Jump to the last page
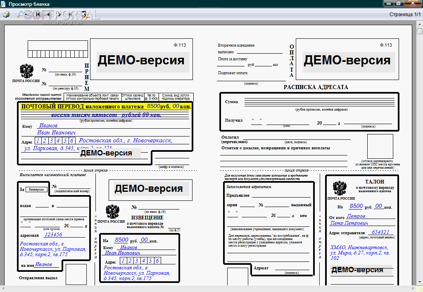The image size is (423, 292). pos(70,14)
